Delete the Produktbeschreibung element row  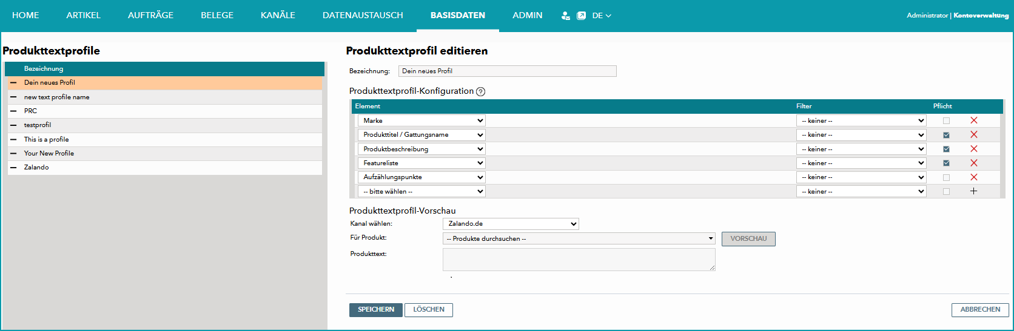974,149
